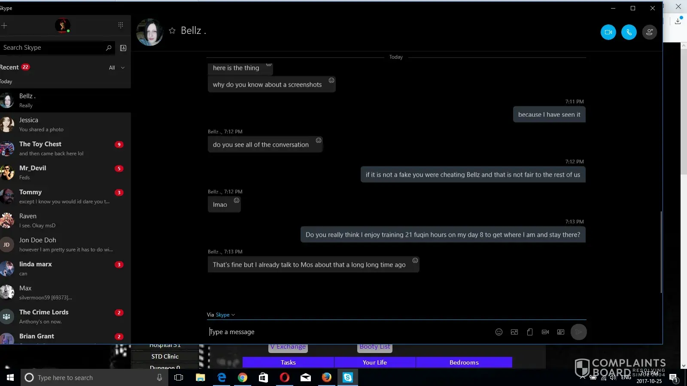Add people to this conversation
Viewport: 687px width, 386px height.
[x=649, y=32]
